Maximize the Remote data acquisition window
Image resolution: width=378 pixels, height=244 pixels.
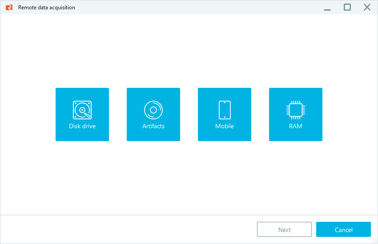(347, 7)
